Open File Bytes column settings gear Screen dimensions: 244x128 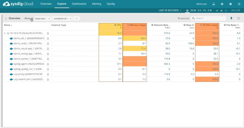225,25
